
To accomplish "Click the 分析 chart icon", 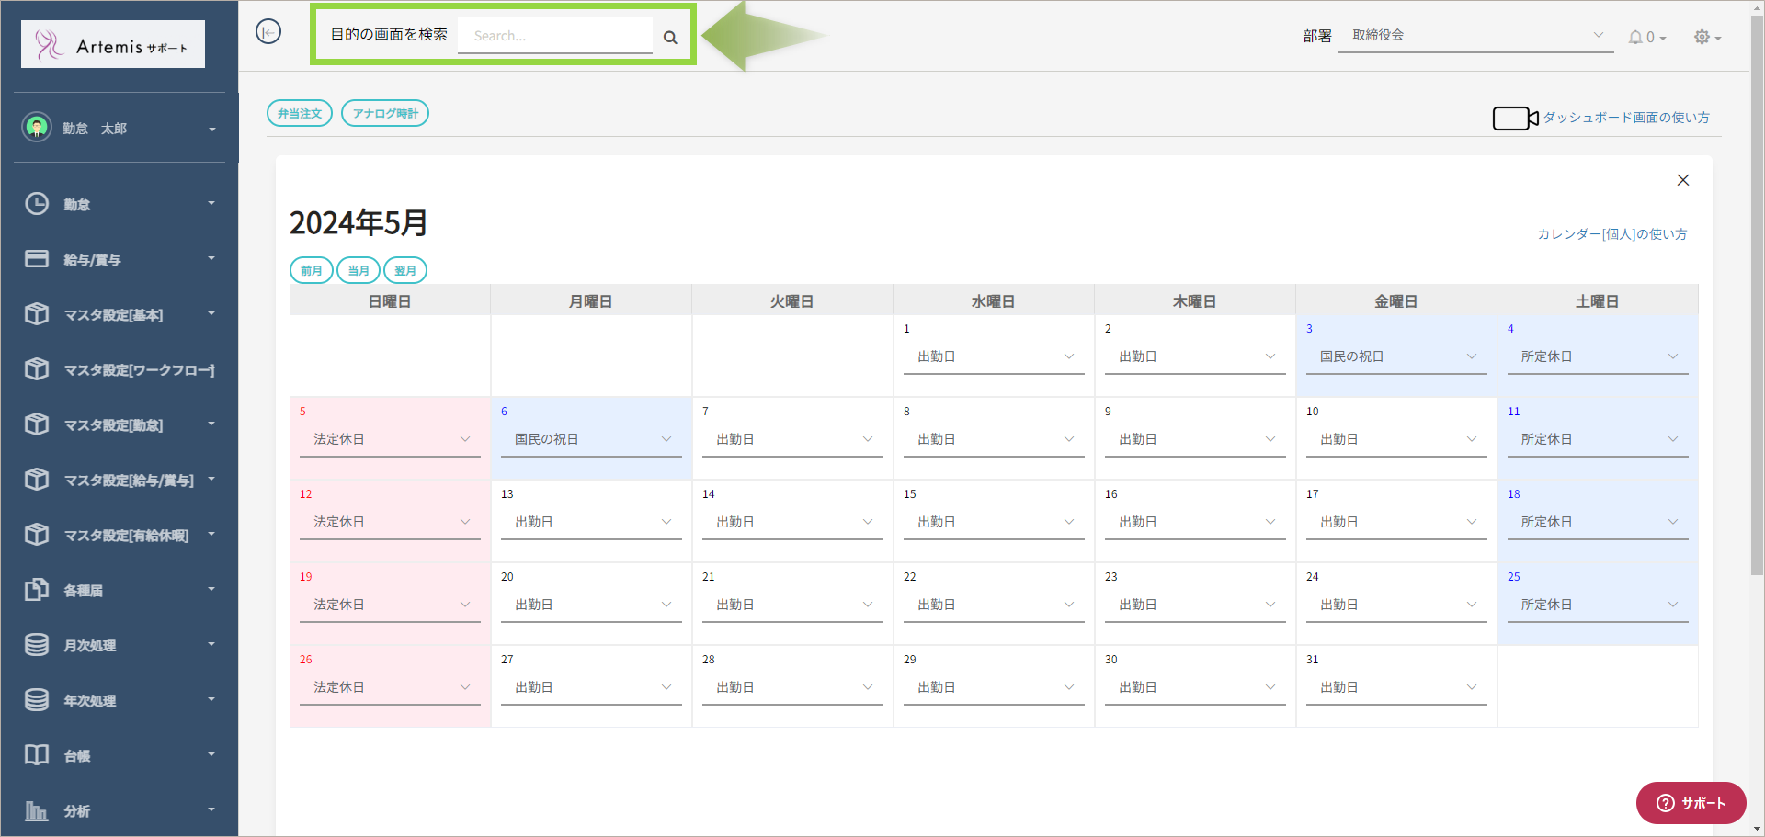I will pos(37,810).
